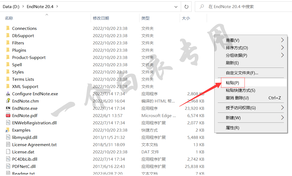Click 刷新(E) in the context menu

pos(232,63)
